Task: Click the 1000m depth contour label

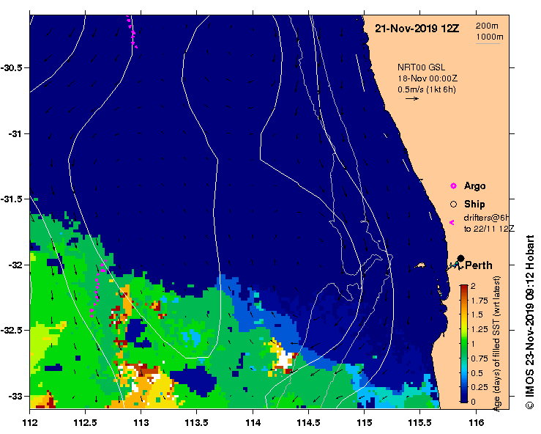Action: click(490, 37)
